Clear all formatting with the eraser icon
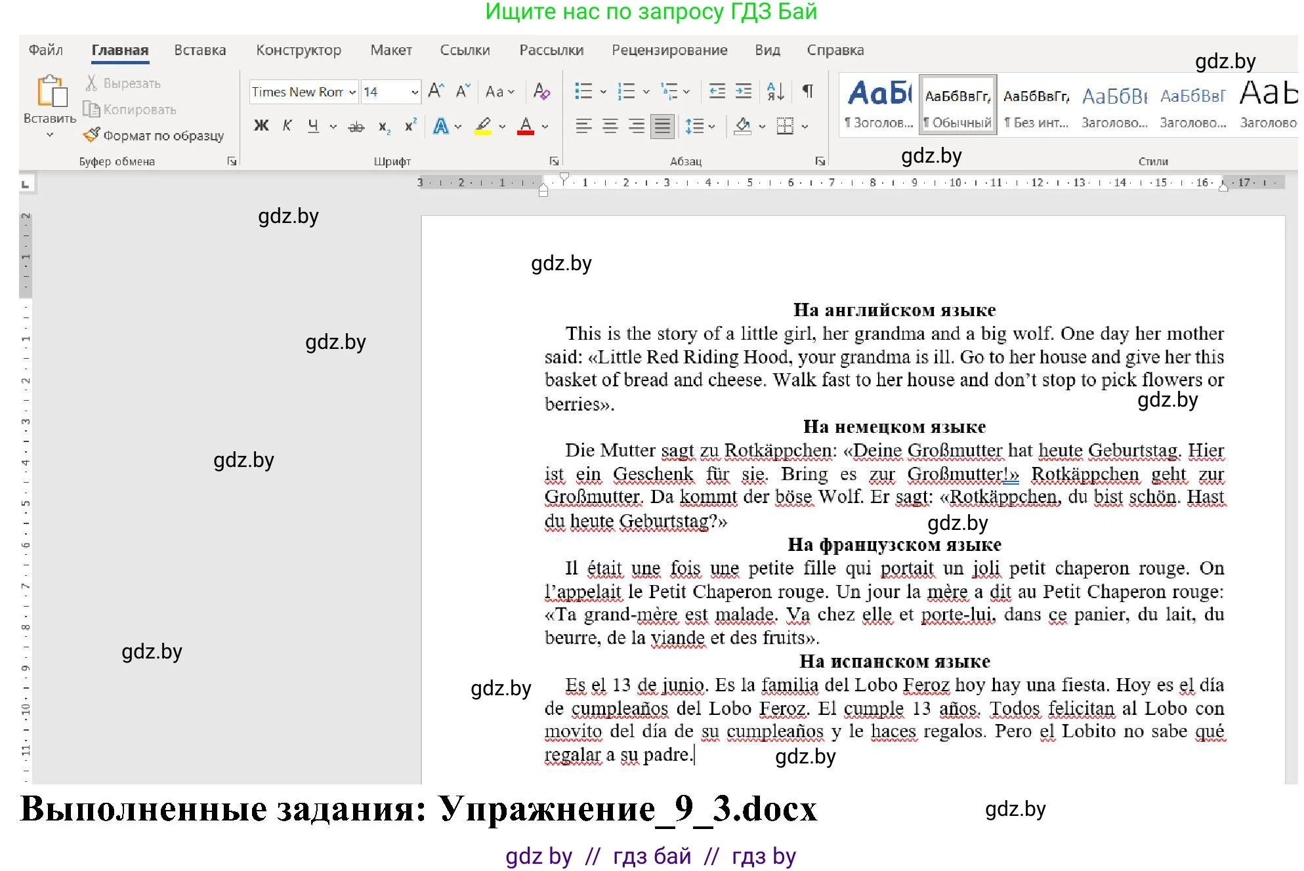Viewport: 1304px width, 871px height. click(542, 92)
